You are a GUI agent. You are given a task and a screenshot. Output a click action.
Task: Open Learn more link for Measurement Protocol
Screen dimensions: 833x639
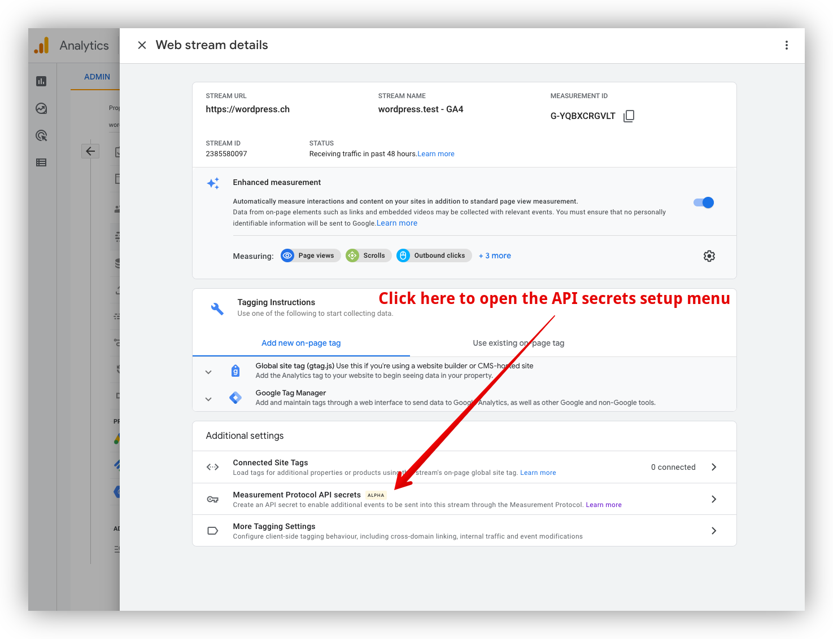604,505
